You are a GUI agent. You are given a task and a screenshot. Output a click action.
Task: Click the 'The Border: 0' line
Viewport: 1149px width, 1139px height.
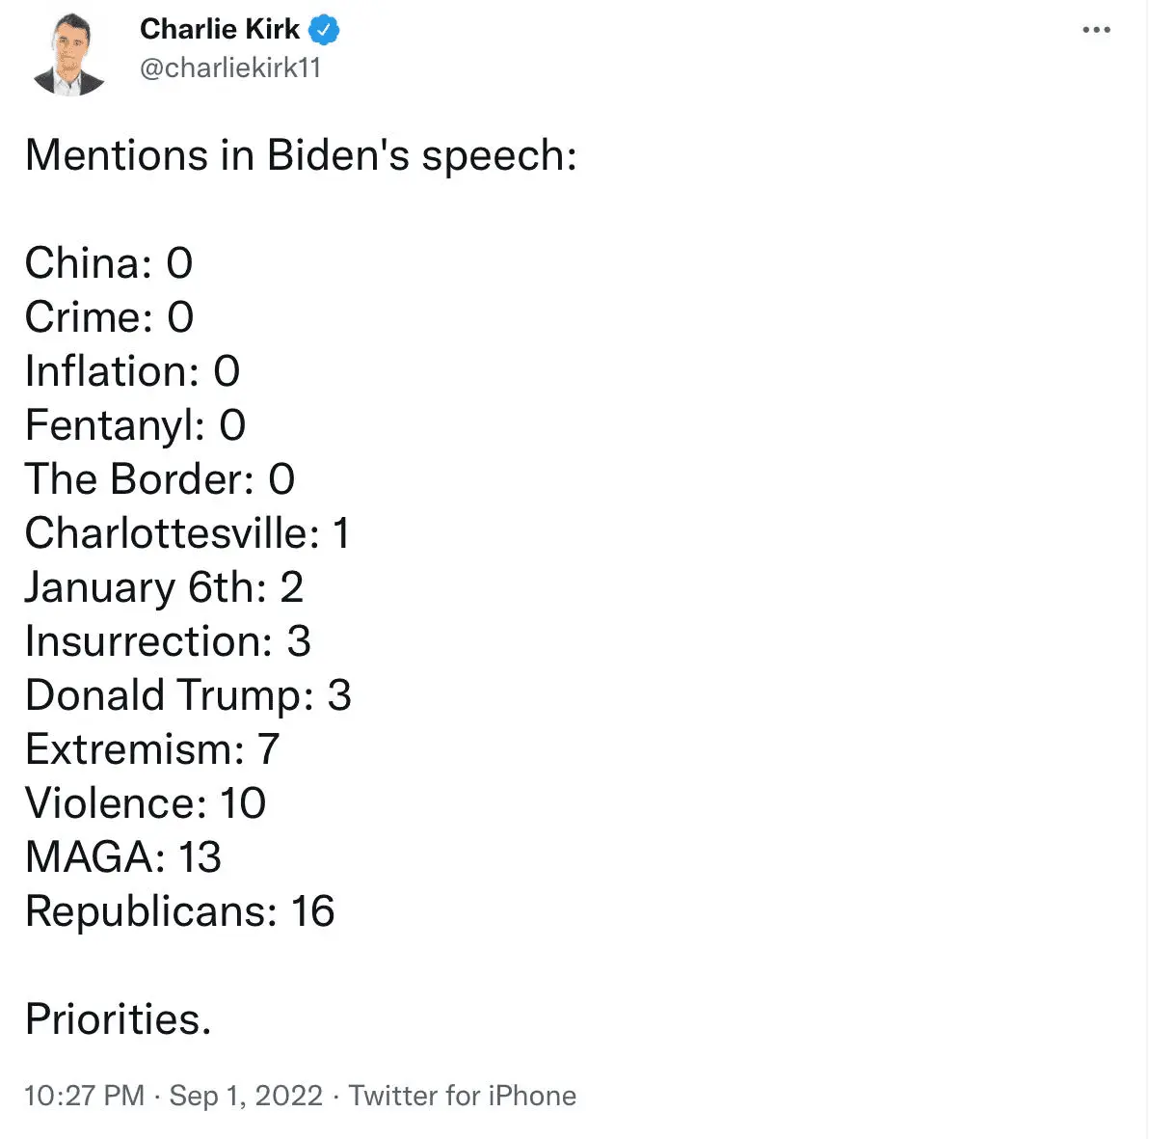pyautogui.click(x=160, y=479)
